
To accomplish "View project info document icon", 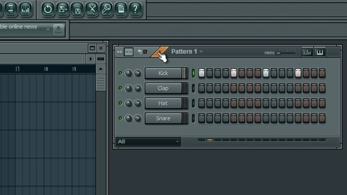I will pyautogui.click(x=121, y=9).
